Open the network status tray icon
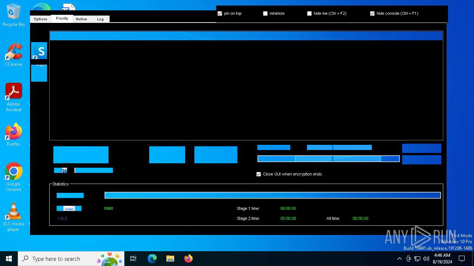The width and height of the screenshot is (474, 266). pos(417,259)
